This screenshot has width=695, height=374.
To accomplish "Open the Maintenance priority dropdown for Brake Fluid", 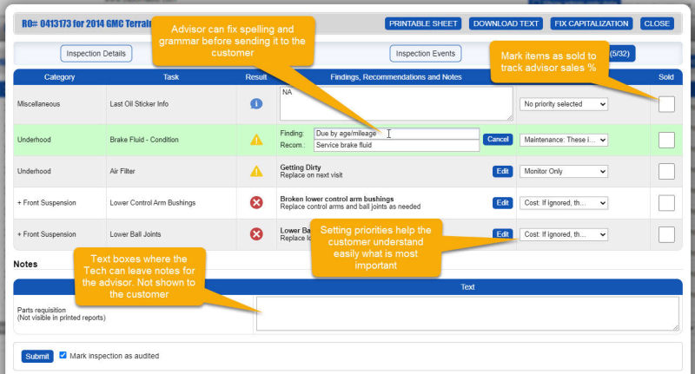I will [563, 140].
